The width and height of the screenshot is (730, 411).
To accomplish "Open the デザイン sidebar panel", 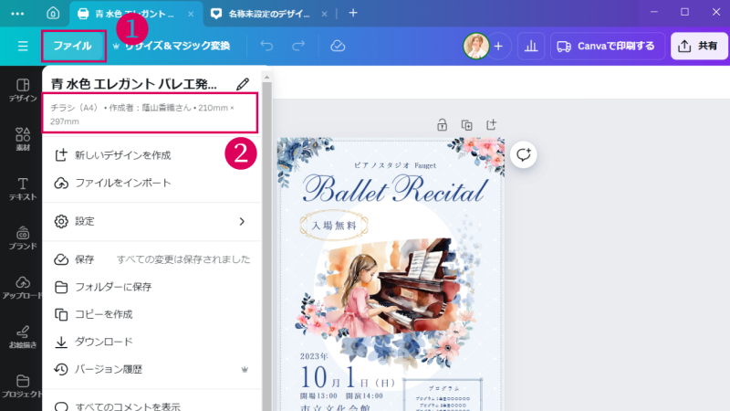I will (22, 90).
